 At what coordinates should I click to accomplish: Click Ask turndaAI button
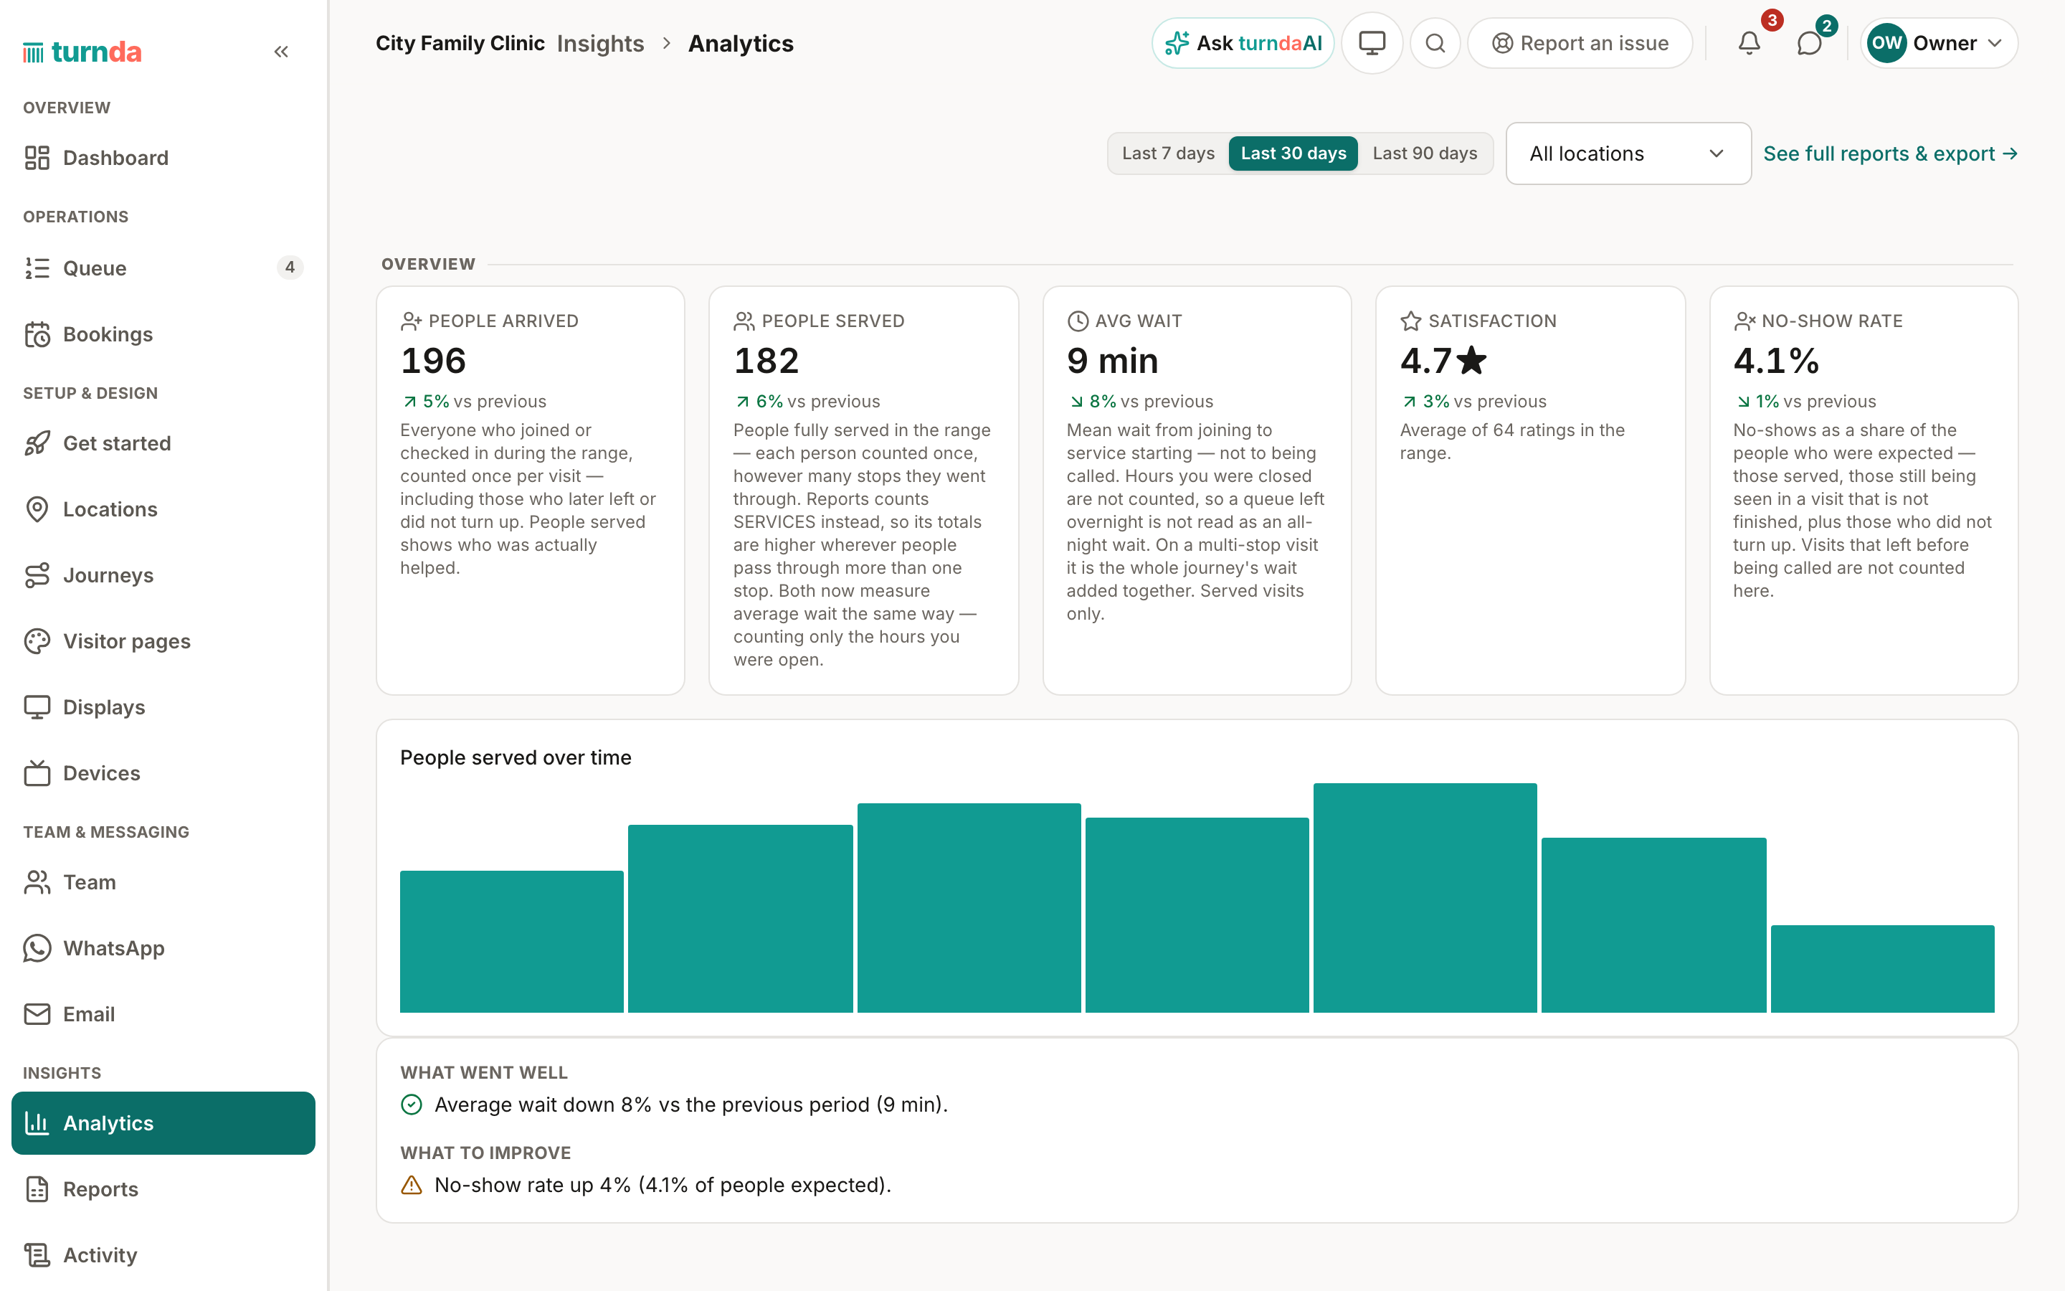point(1243,44)
